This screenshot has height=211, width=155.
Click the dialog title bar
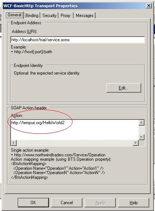coord(74,6)
